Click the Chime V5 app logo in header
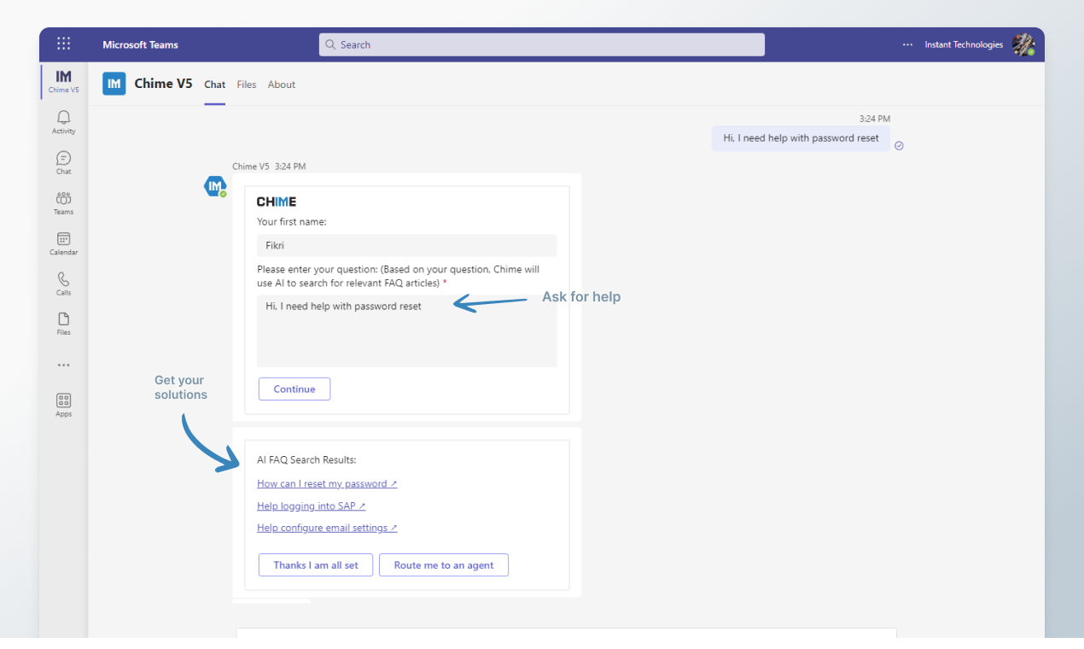1084x649 pixels. [x=114, y=84]
